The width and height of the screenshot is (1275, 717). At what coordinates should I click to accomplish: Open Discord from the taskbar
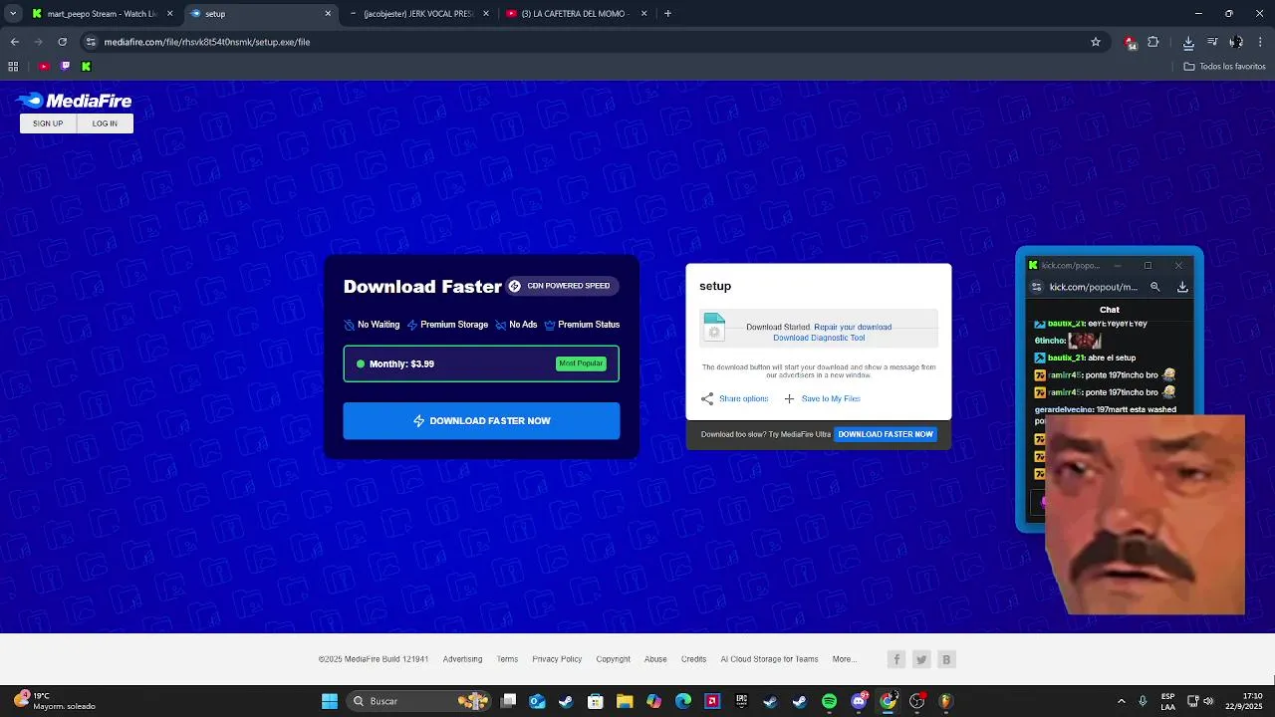pyautogui.click(x=859, y=701)
